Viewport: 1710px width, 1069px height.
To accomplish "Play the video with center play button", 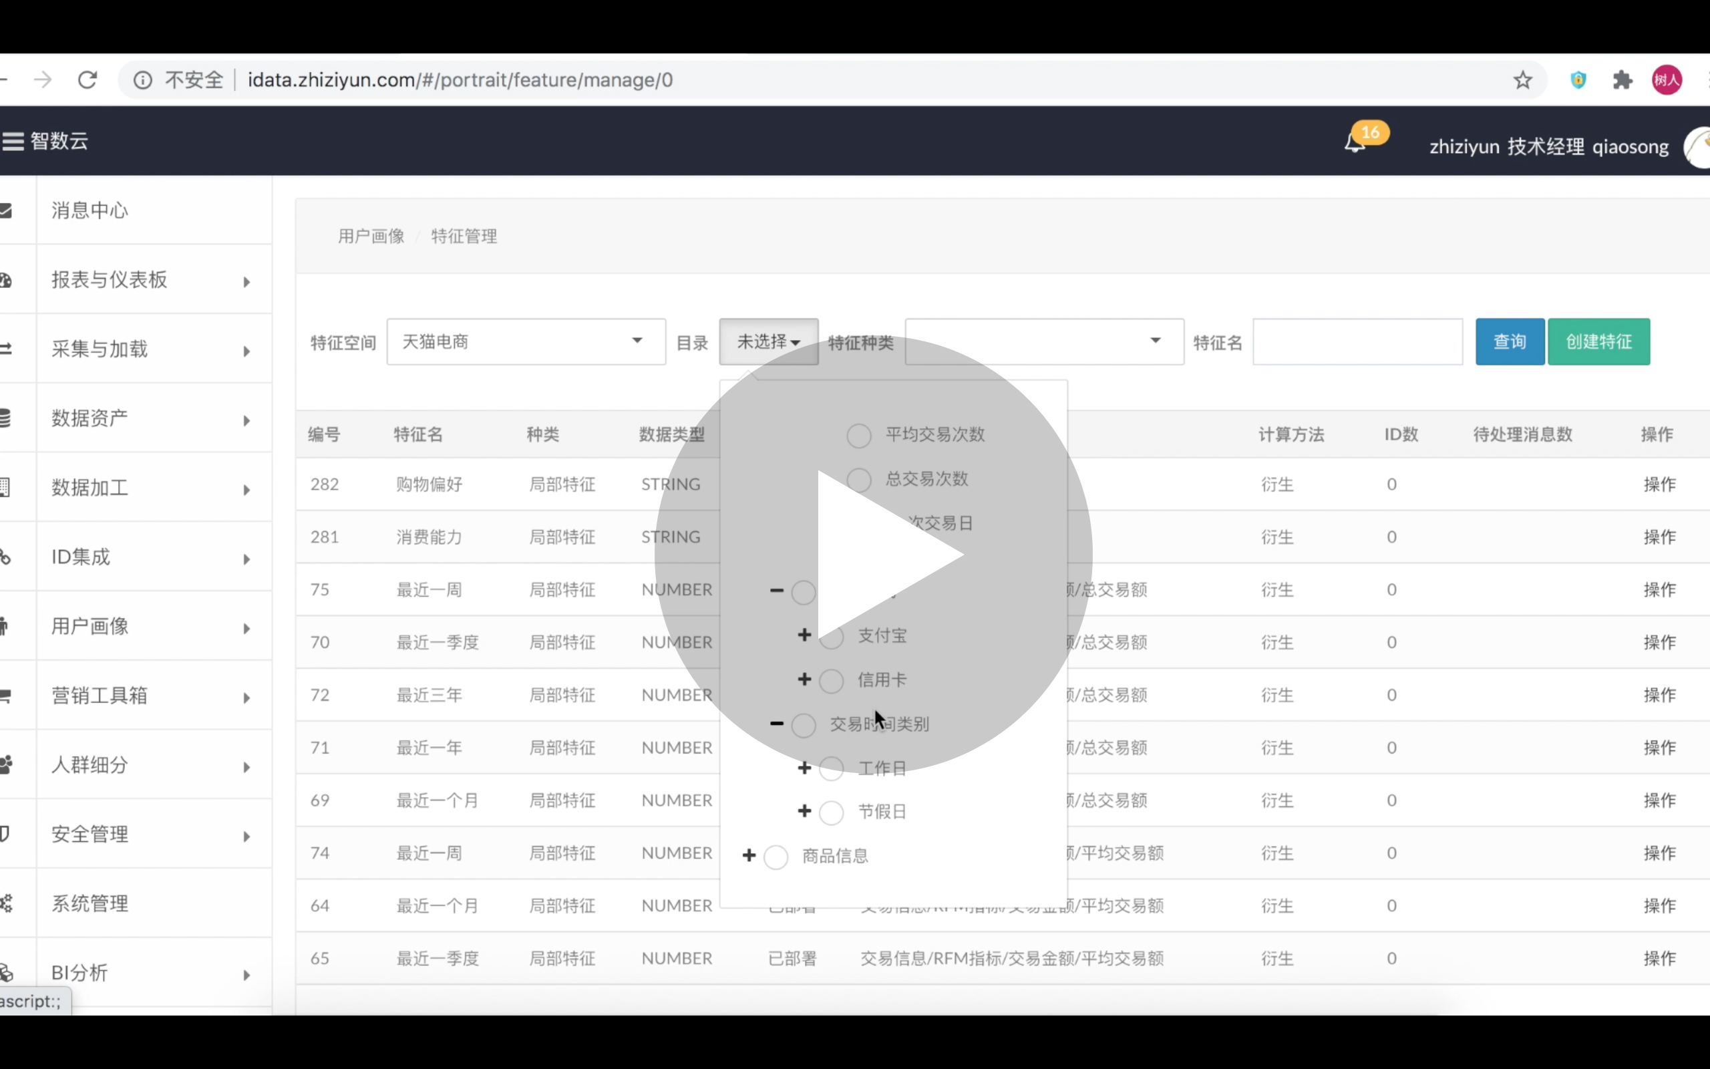I will 874,555.
